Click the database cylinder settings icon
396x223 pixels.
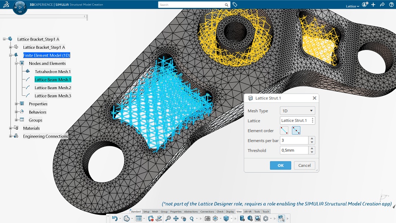[x=242, y=218]
